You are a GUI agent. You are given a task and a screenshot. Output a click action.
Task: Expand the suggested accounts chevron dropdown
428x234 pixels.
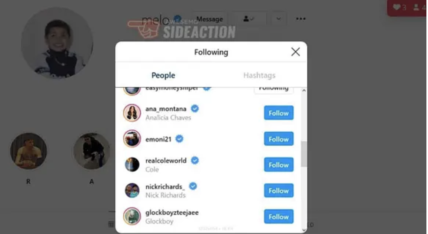tap(279, 19)
